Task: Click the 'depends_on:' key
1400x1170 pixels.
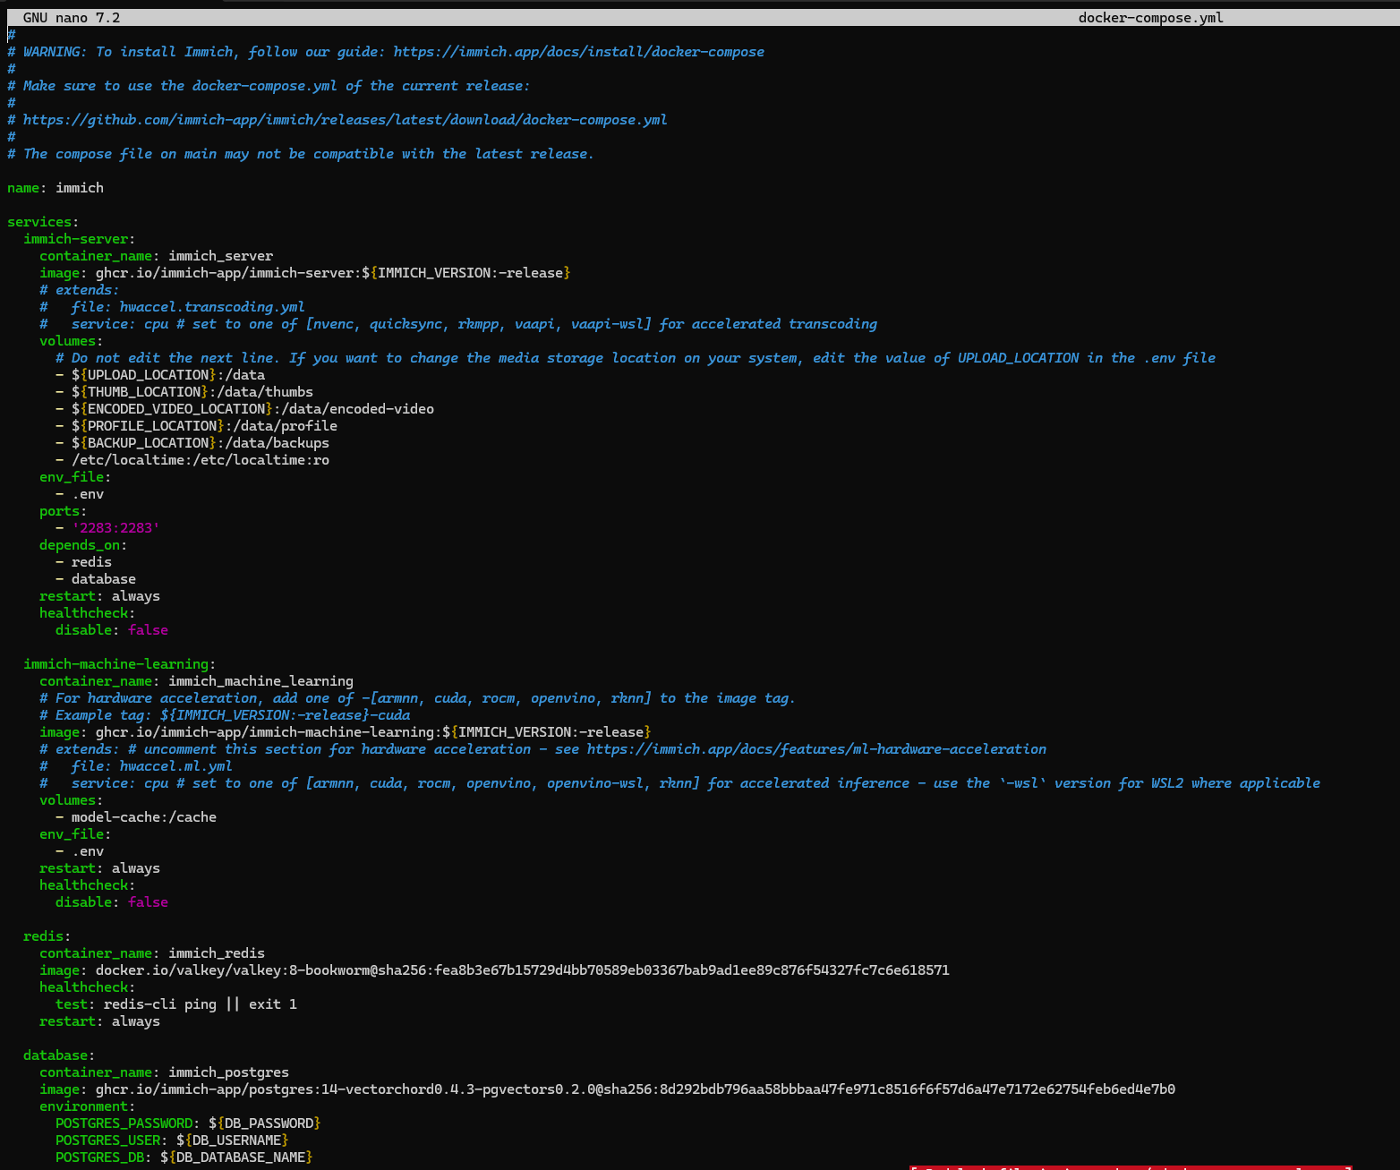Action: point(83,545)
